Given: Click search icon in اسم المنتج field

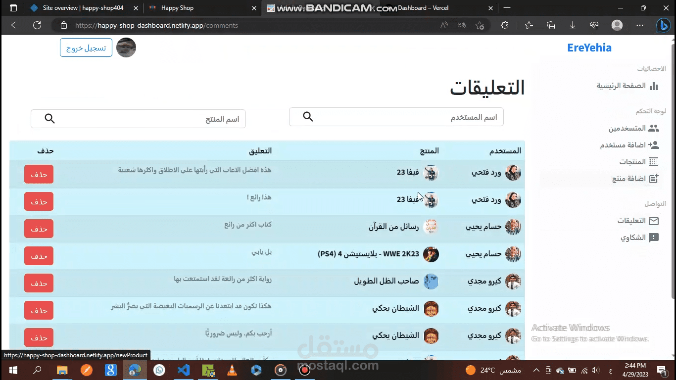Looking at the screenshot, I should [x=49, y=119].
